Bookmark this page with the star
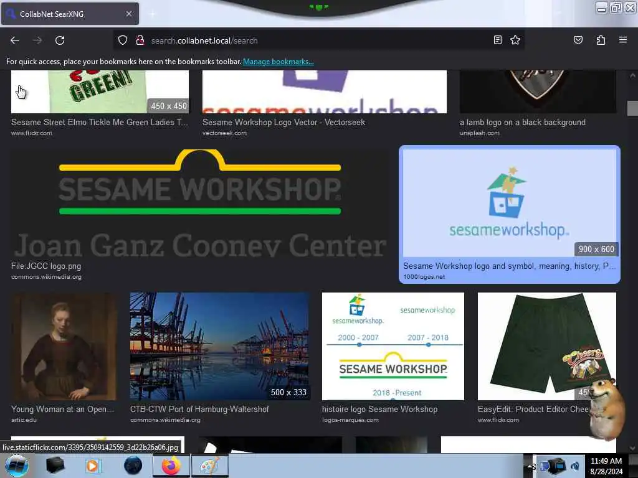Viewport: 638px width, 478px height. (515, 40)
